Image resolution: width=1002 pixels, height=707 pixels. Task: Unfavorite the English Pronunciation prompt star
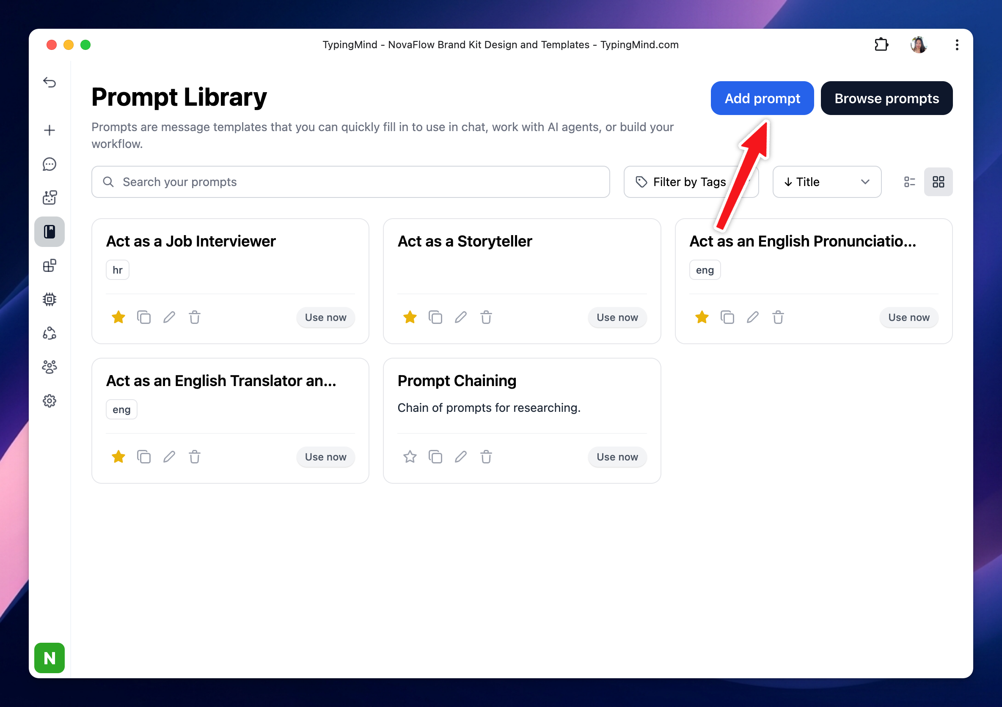coord(702,317)
